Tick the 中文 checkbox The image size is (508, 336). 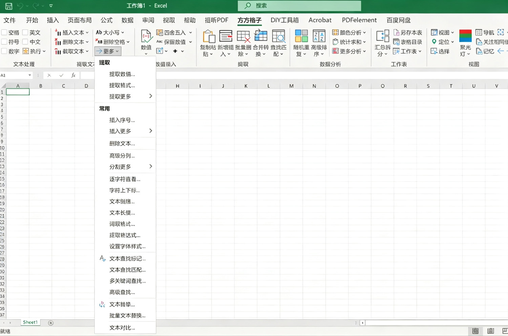click(x=25, y=42)
